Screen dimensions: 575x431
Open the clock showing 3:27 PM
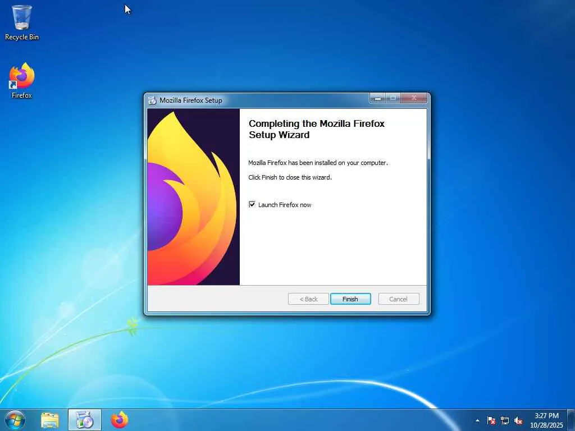point(546,416)
